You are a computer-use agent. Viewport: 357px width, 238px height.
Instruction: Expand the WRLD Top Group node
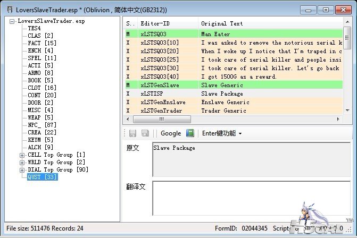coord(22,162)
